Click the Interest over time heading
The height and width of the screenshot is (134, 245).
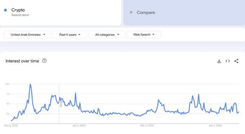click(22, 61)
